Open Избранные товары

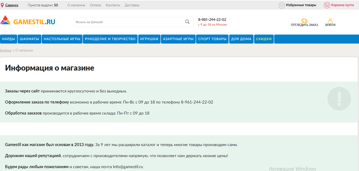pos(301,5)
